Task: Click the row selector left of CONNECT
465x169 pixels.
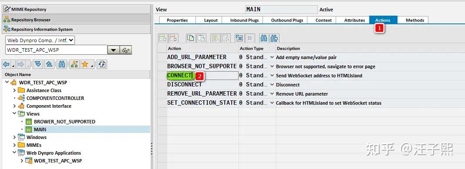Action: (162, 76)
